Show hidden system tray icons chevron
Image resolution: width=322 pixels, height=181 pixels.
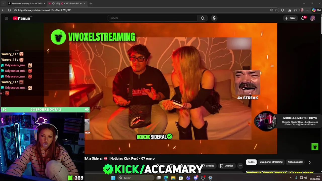291,178
